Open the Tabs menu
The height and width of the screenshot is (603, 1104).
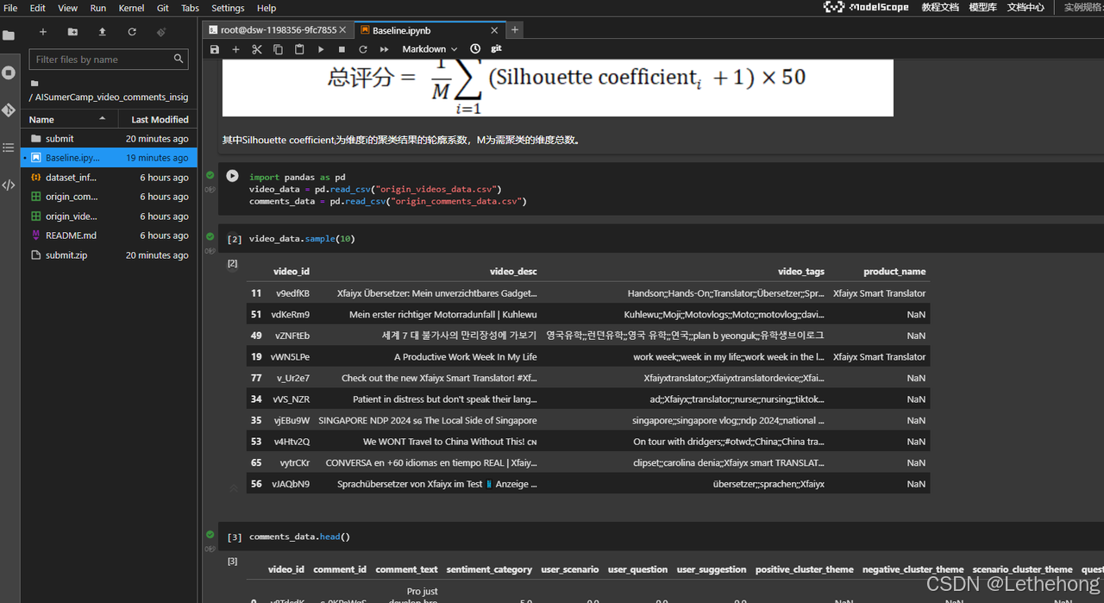coord(190,8)
